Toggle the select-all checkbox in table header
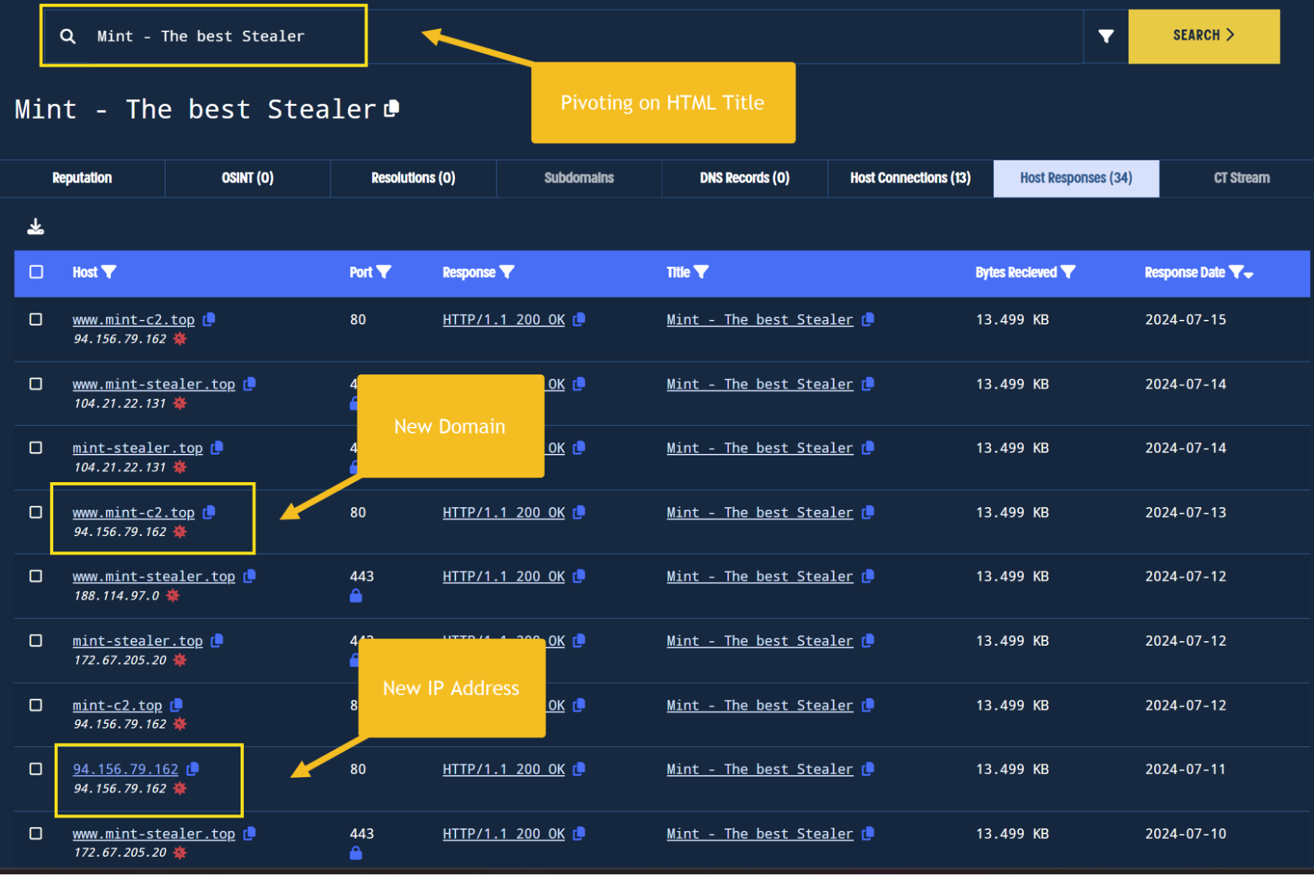 point(36,272)
